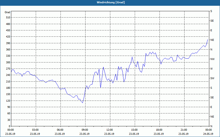Select the 60 value on left axis
This screenshot has width=220, height=137.
pyautogui.click(x=9, y=113)
